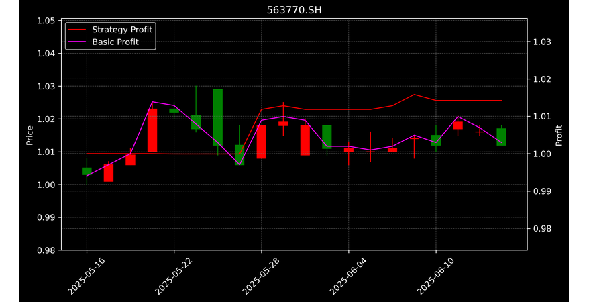Screen dimensions: 589x302
Task: Click the 1.03 profit tick on right axis
Action: (x=542, y=42)
